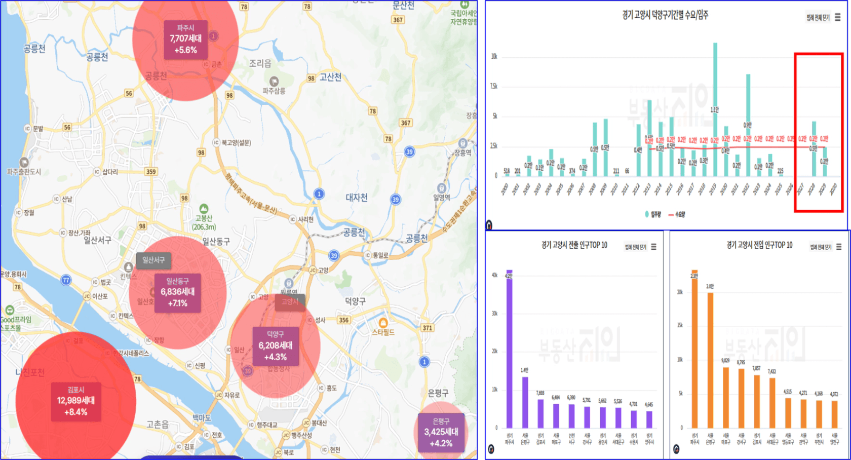
Task: Click 범례 전체 닫기 on 전출 인구 chart
Action: click(635, 247)
